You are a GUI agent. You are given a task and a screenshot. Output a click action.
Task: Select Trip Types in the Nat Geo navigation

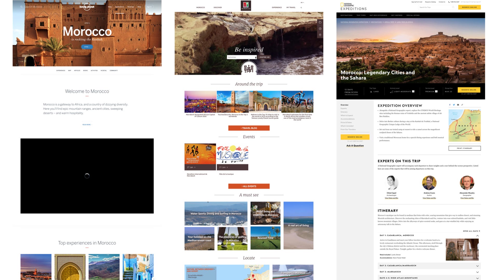click(x=361, y=15)
